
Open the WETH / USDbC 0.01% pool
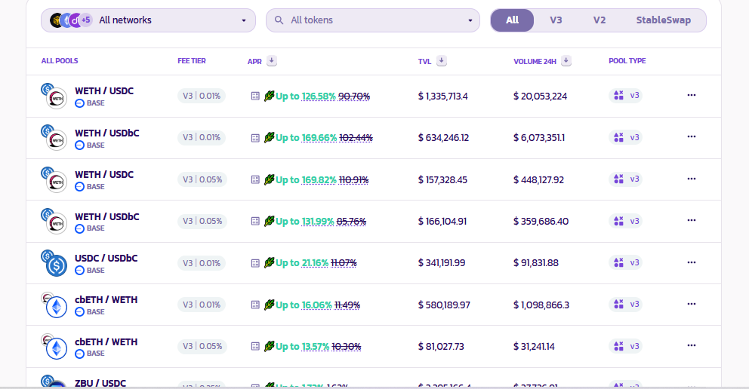107,133
